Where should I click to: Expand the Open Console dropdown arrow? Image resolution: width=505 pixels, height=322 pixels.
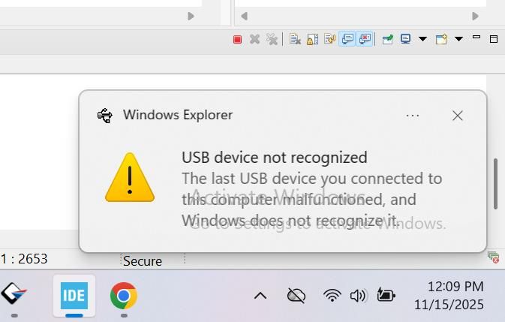pos(458,39)
